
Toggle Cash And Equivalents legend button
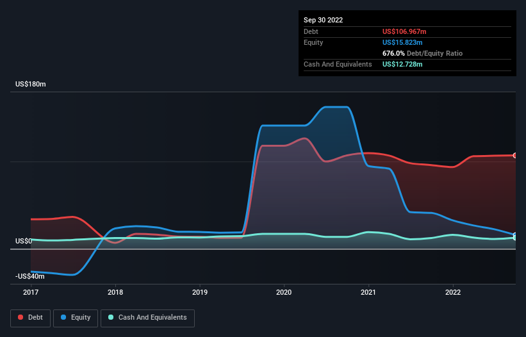(x=147, y=318)
